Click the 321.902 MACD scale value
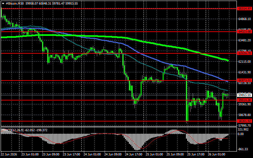Screen dimensions: 253x158 pos(243,130)
